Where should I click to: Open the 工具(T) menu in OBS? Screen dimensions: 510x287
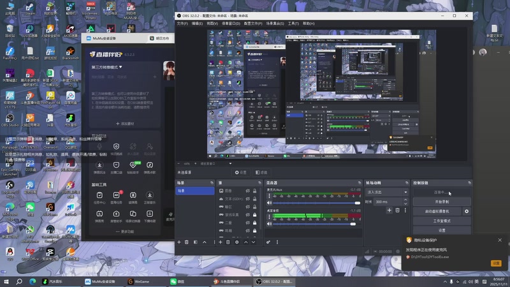click(293, 24)
